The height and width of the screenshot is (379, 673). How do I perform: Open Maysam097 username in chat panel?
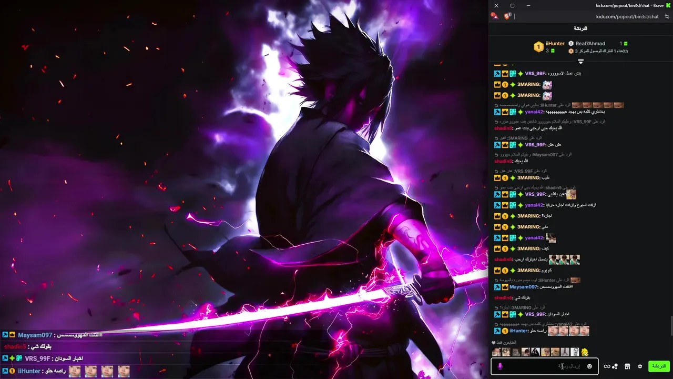coord(524,287)
